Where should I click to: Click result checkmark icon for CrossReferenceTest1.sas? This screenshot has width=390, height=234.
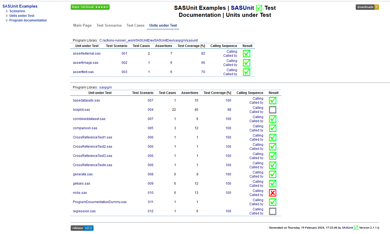point(273,137)
